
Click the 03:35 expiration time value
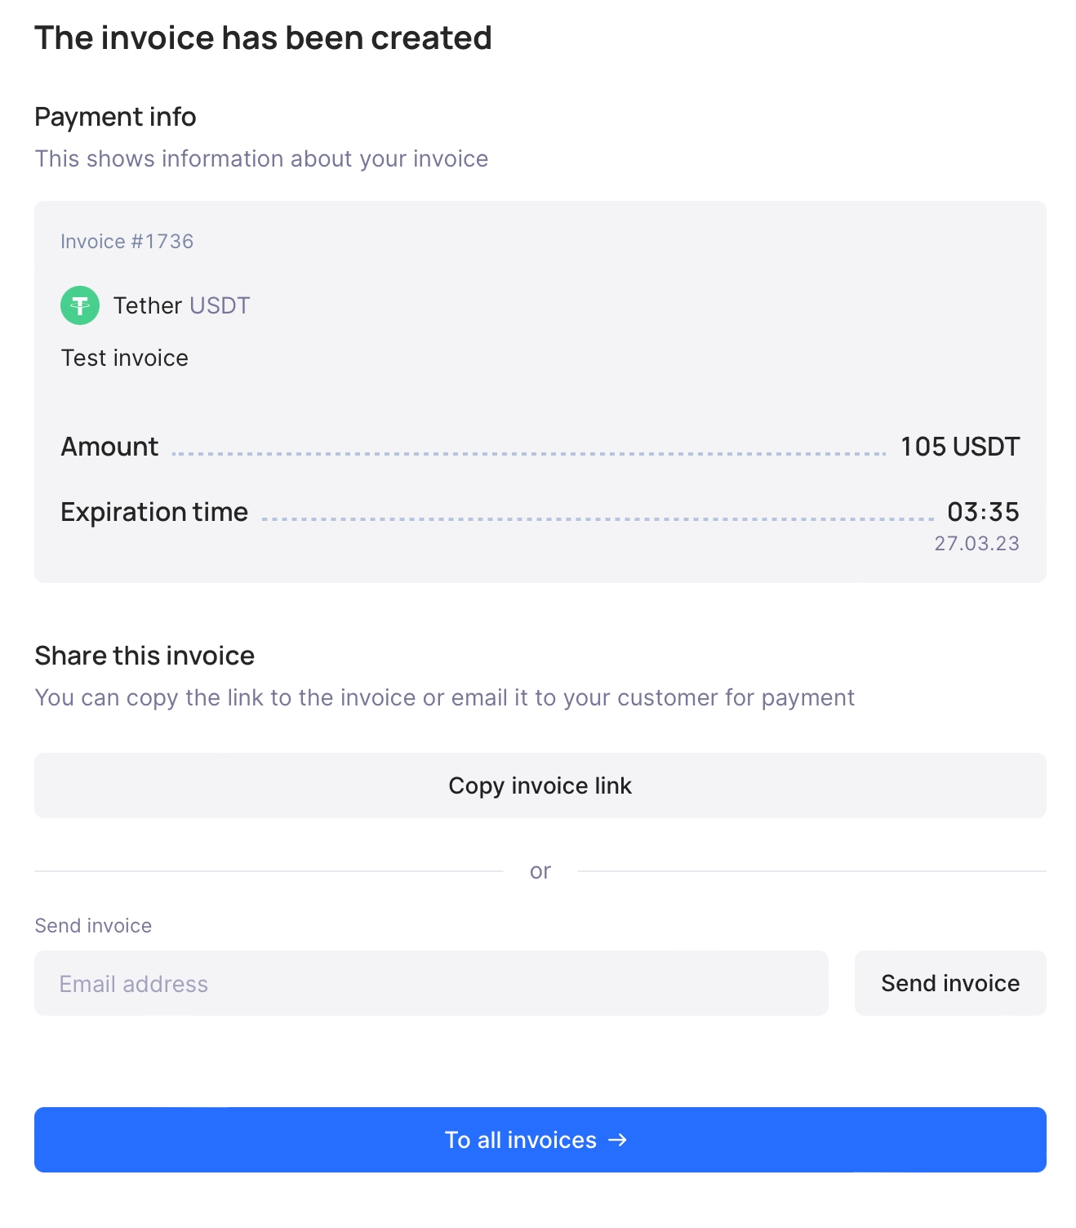tap(984, 512)
